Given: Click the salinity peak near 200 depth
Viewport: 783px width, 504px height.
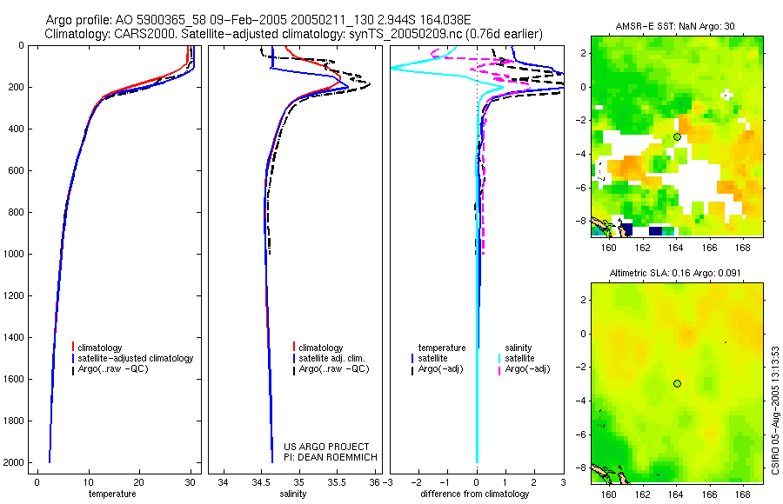Looking at the screenshot, I should click(367, 85).
